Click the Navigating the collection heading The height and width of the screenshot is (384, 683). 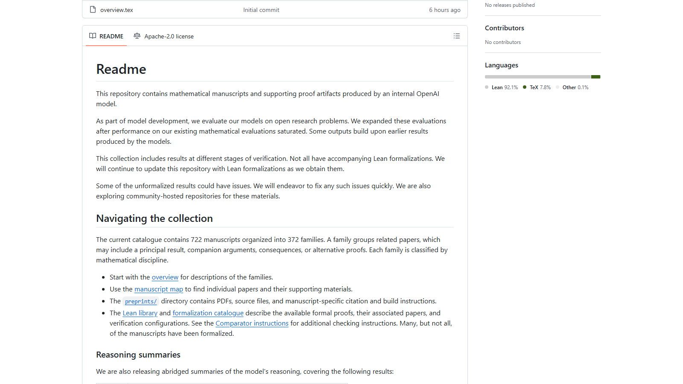[155, 218]
